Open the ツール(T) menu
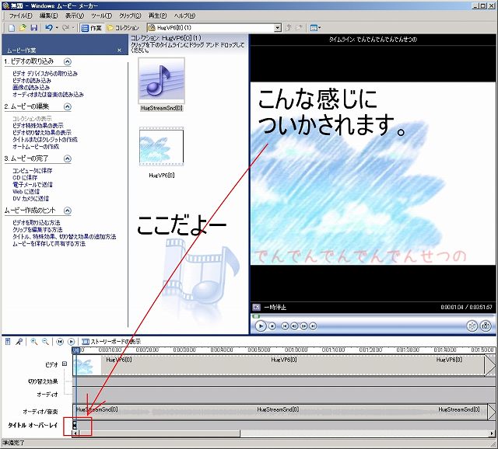This screenshot has width=498, height=449. click(102, 16)
